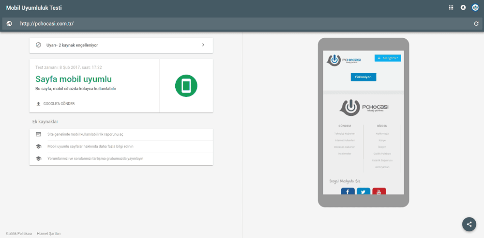
Task: Click the globe icon beside the URL
Action: (9, 24)
